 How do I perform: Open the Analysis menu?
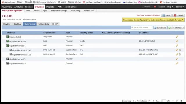click(x=18, y=7)
